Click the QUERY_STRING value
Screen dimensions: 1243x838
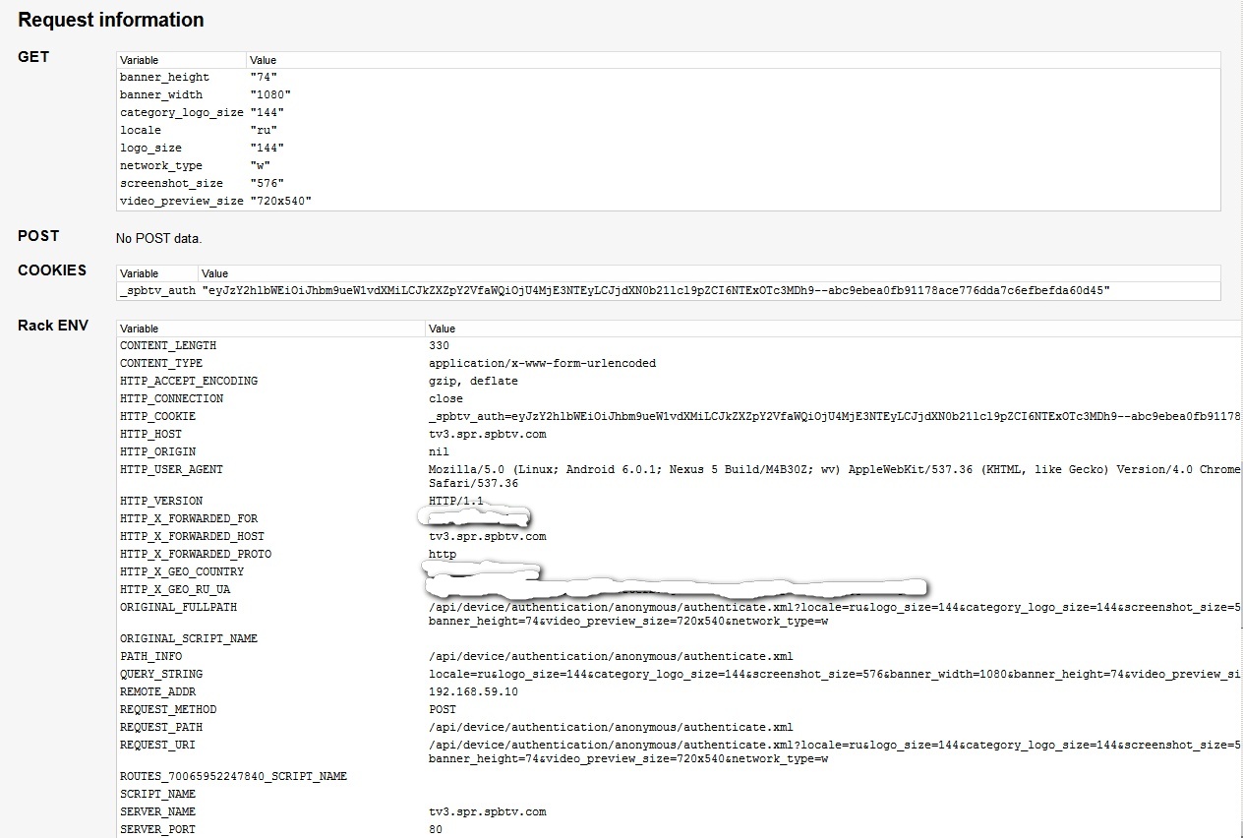(835, 674)
